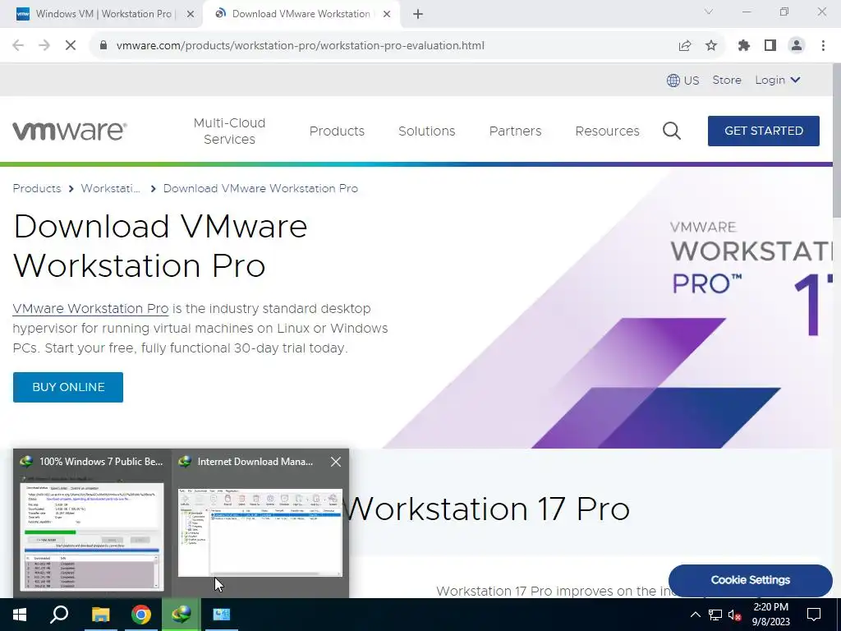Screen dimensions: 841x631
Task: Stop page loading with the X button
Action: coord(71,46)
